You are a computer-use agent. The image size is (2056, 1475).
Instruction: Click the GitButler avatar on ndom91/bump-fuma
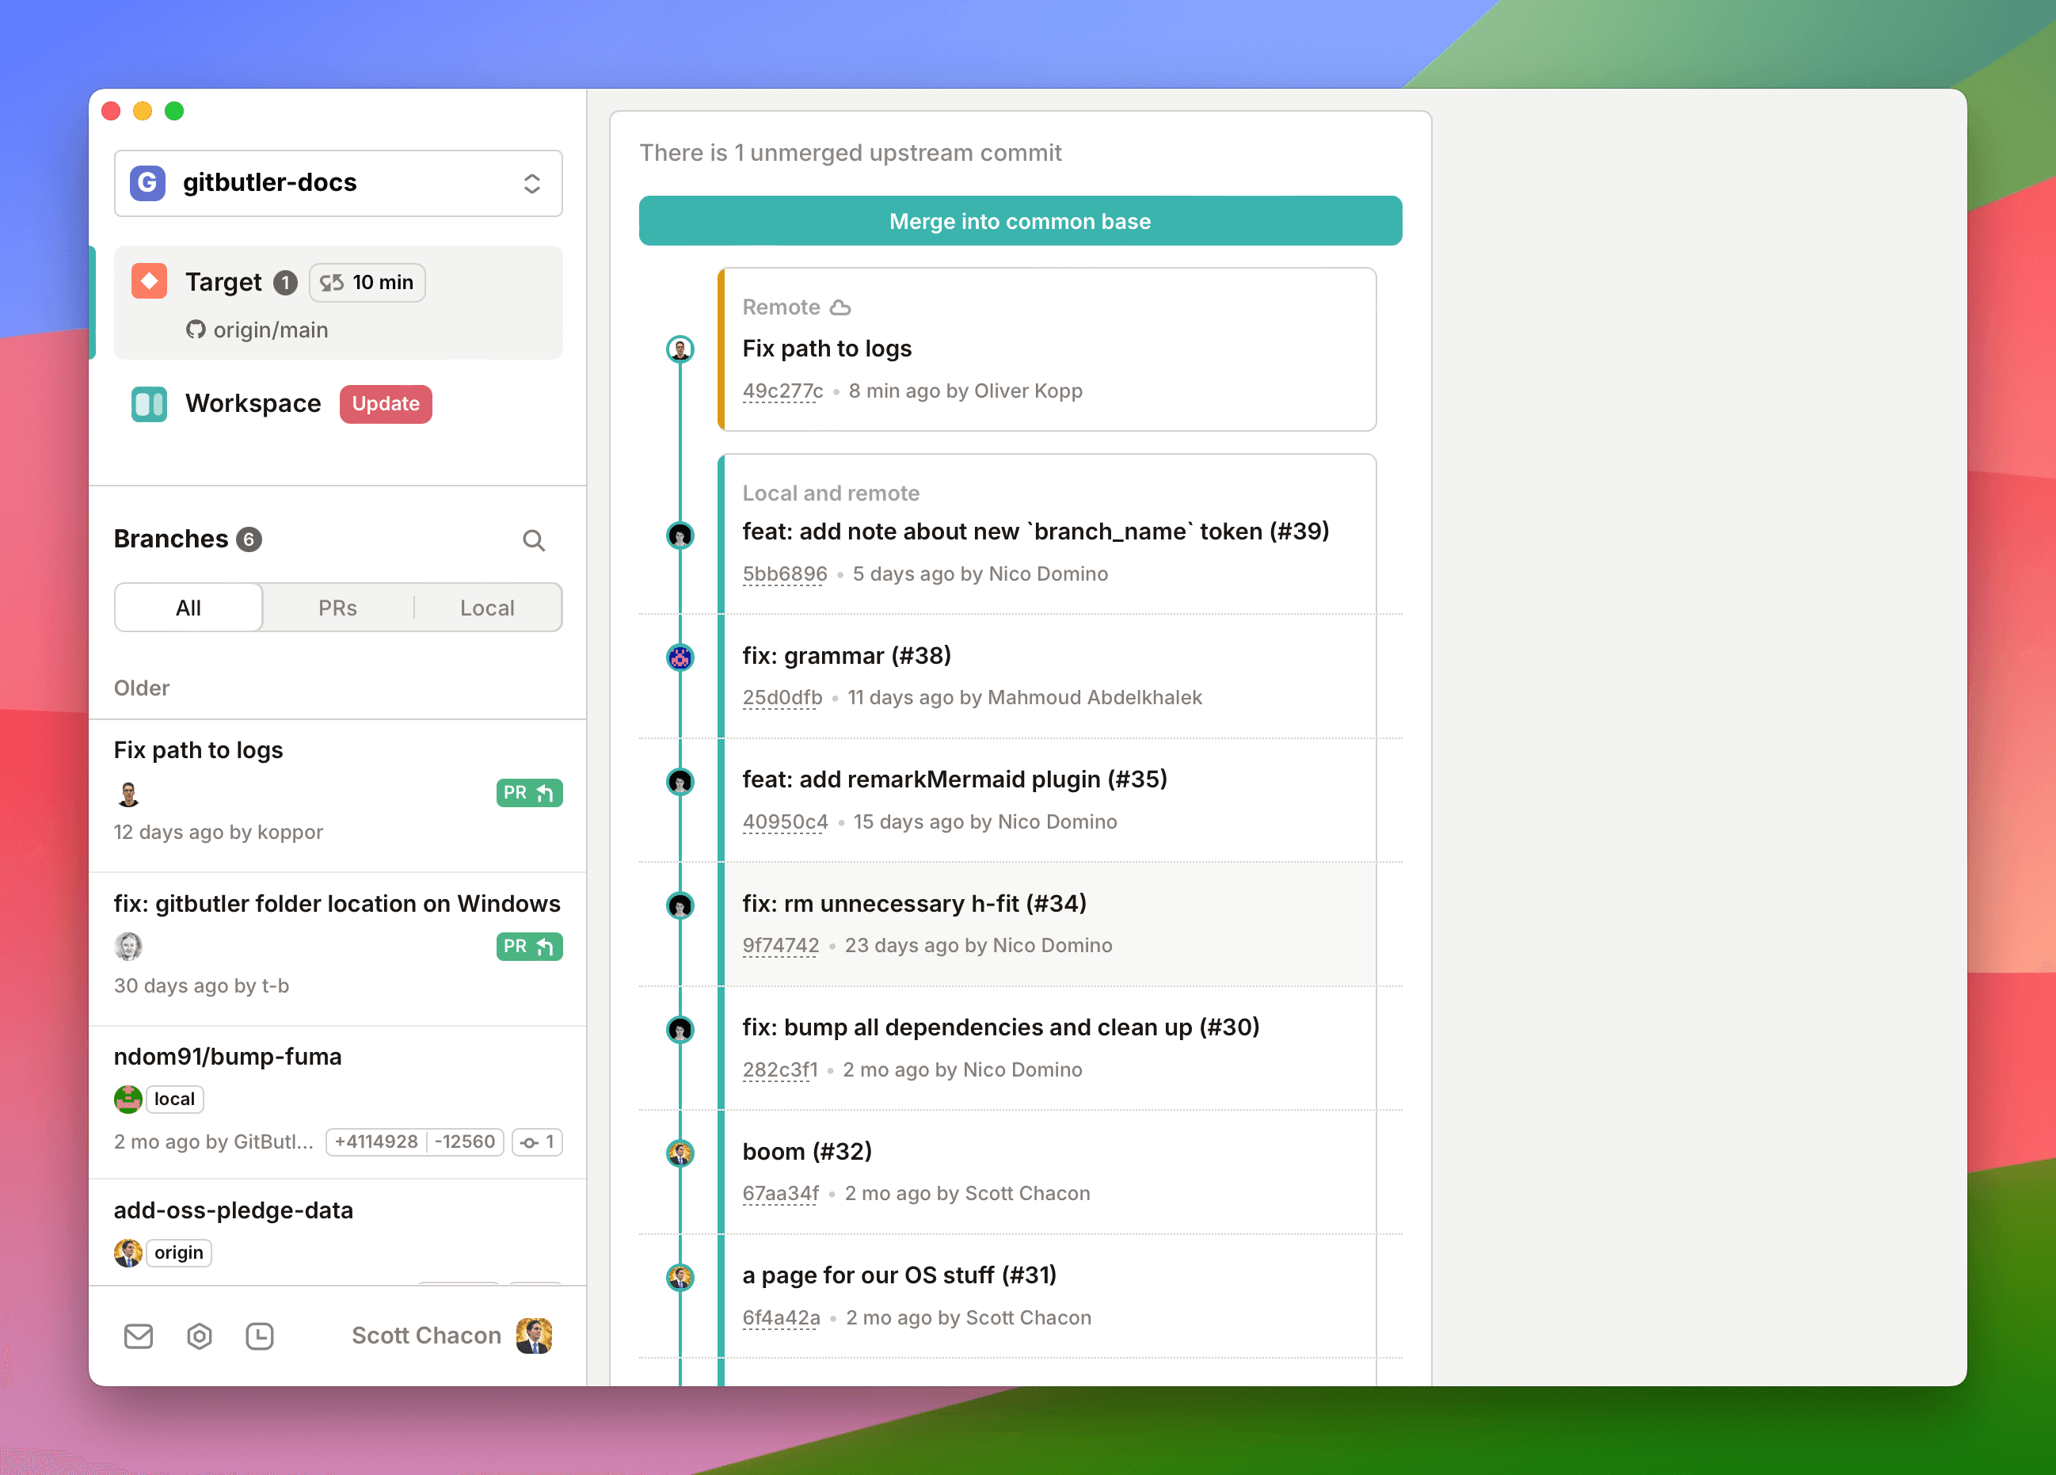tap(128, 1100)
